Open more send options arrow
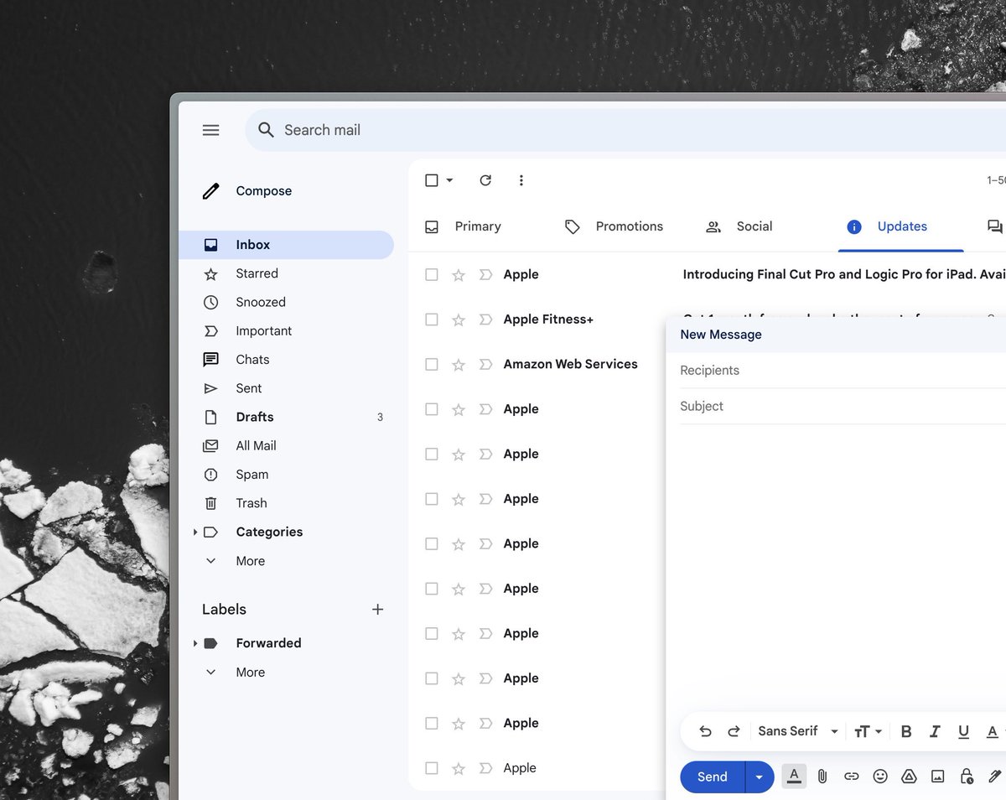1006x800 pixels. (759, 777)
